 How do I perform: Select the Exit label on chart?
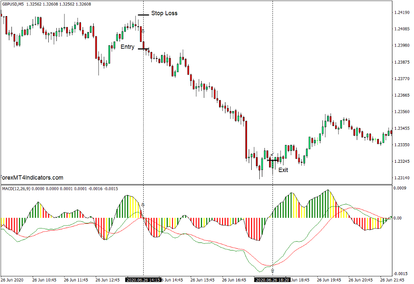coord(283,170)
